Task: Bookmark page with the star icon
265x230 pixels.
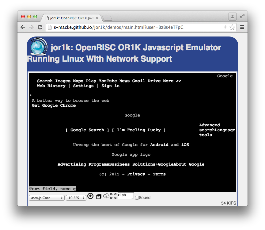Action: [233, 27]
